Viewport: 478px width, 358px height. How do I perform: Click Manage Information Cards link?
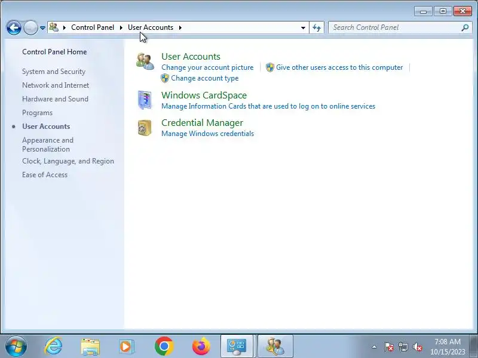tap(268, 106)
